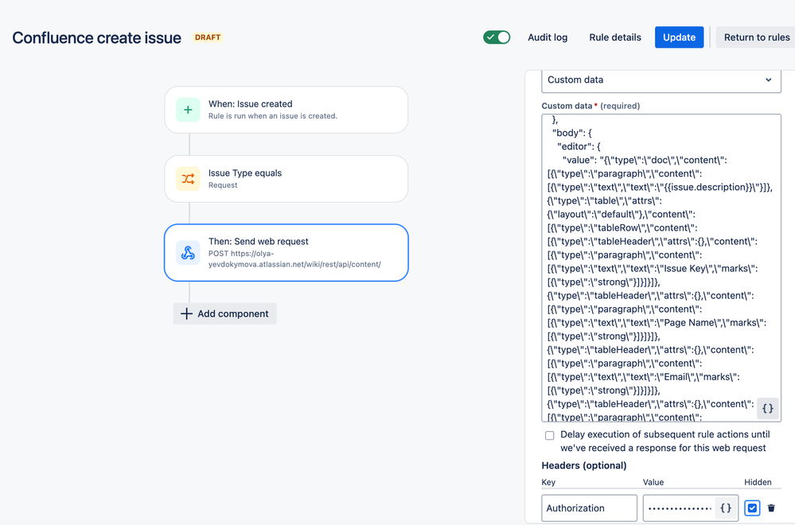Open the Audit log
The image size is (795, 525).
coord(548,37)
